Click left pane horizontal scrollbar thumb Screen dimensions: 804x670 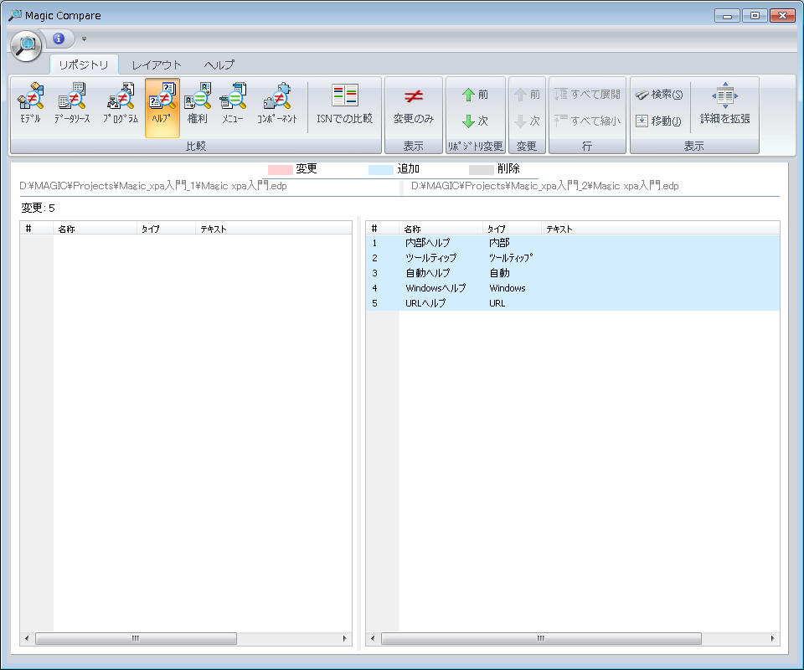136,639
